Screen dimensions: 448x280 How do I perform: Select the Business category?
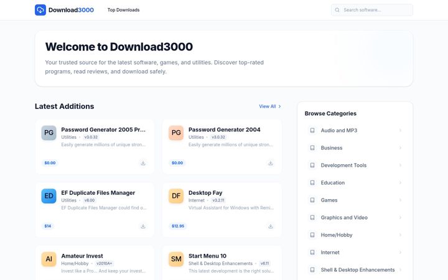click(x=355, y=148)
